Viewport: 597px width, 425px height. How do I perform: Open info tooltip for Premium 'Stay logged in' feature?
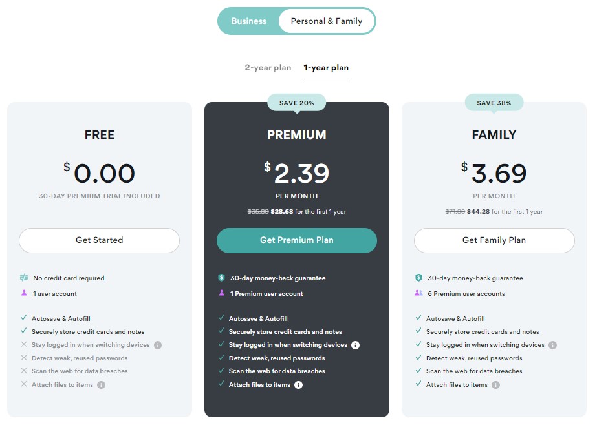click(x=355, y=345)
